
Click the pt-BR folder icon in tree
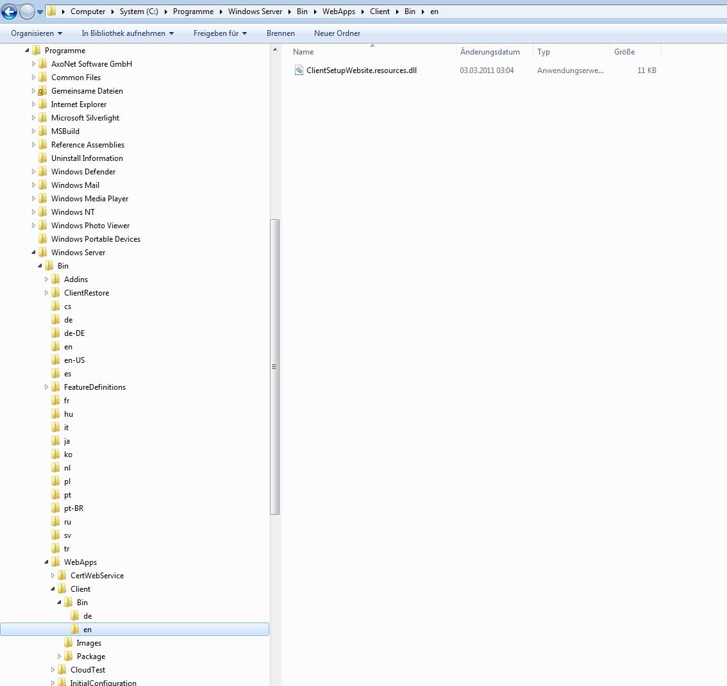55,508
